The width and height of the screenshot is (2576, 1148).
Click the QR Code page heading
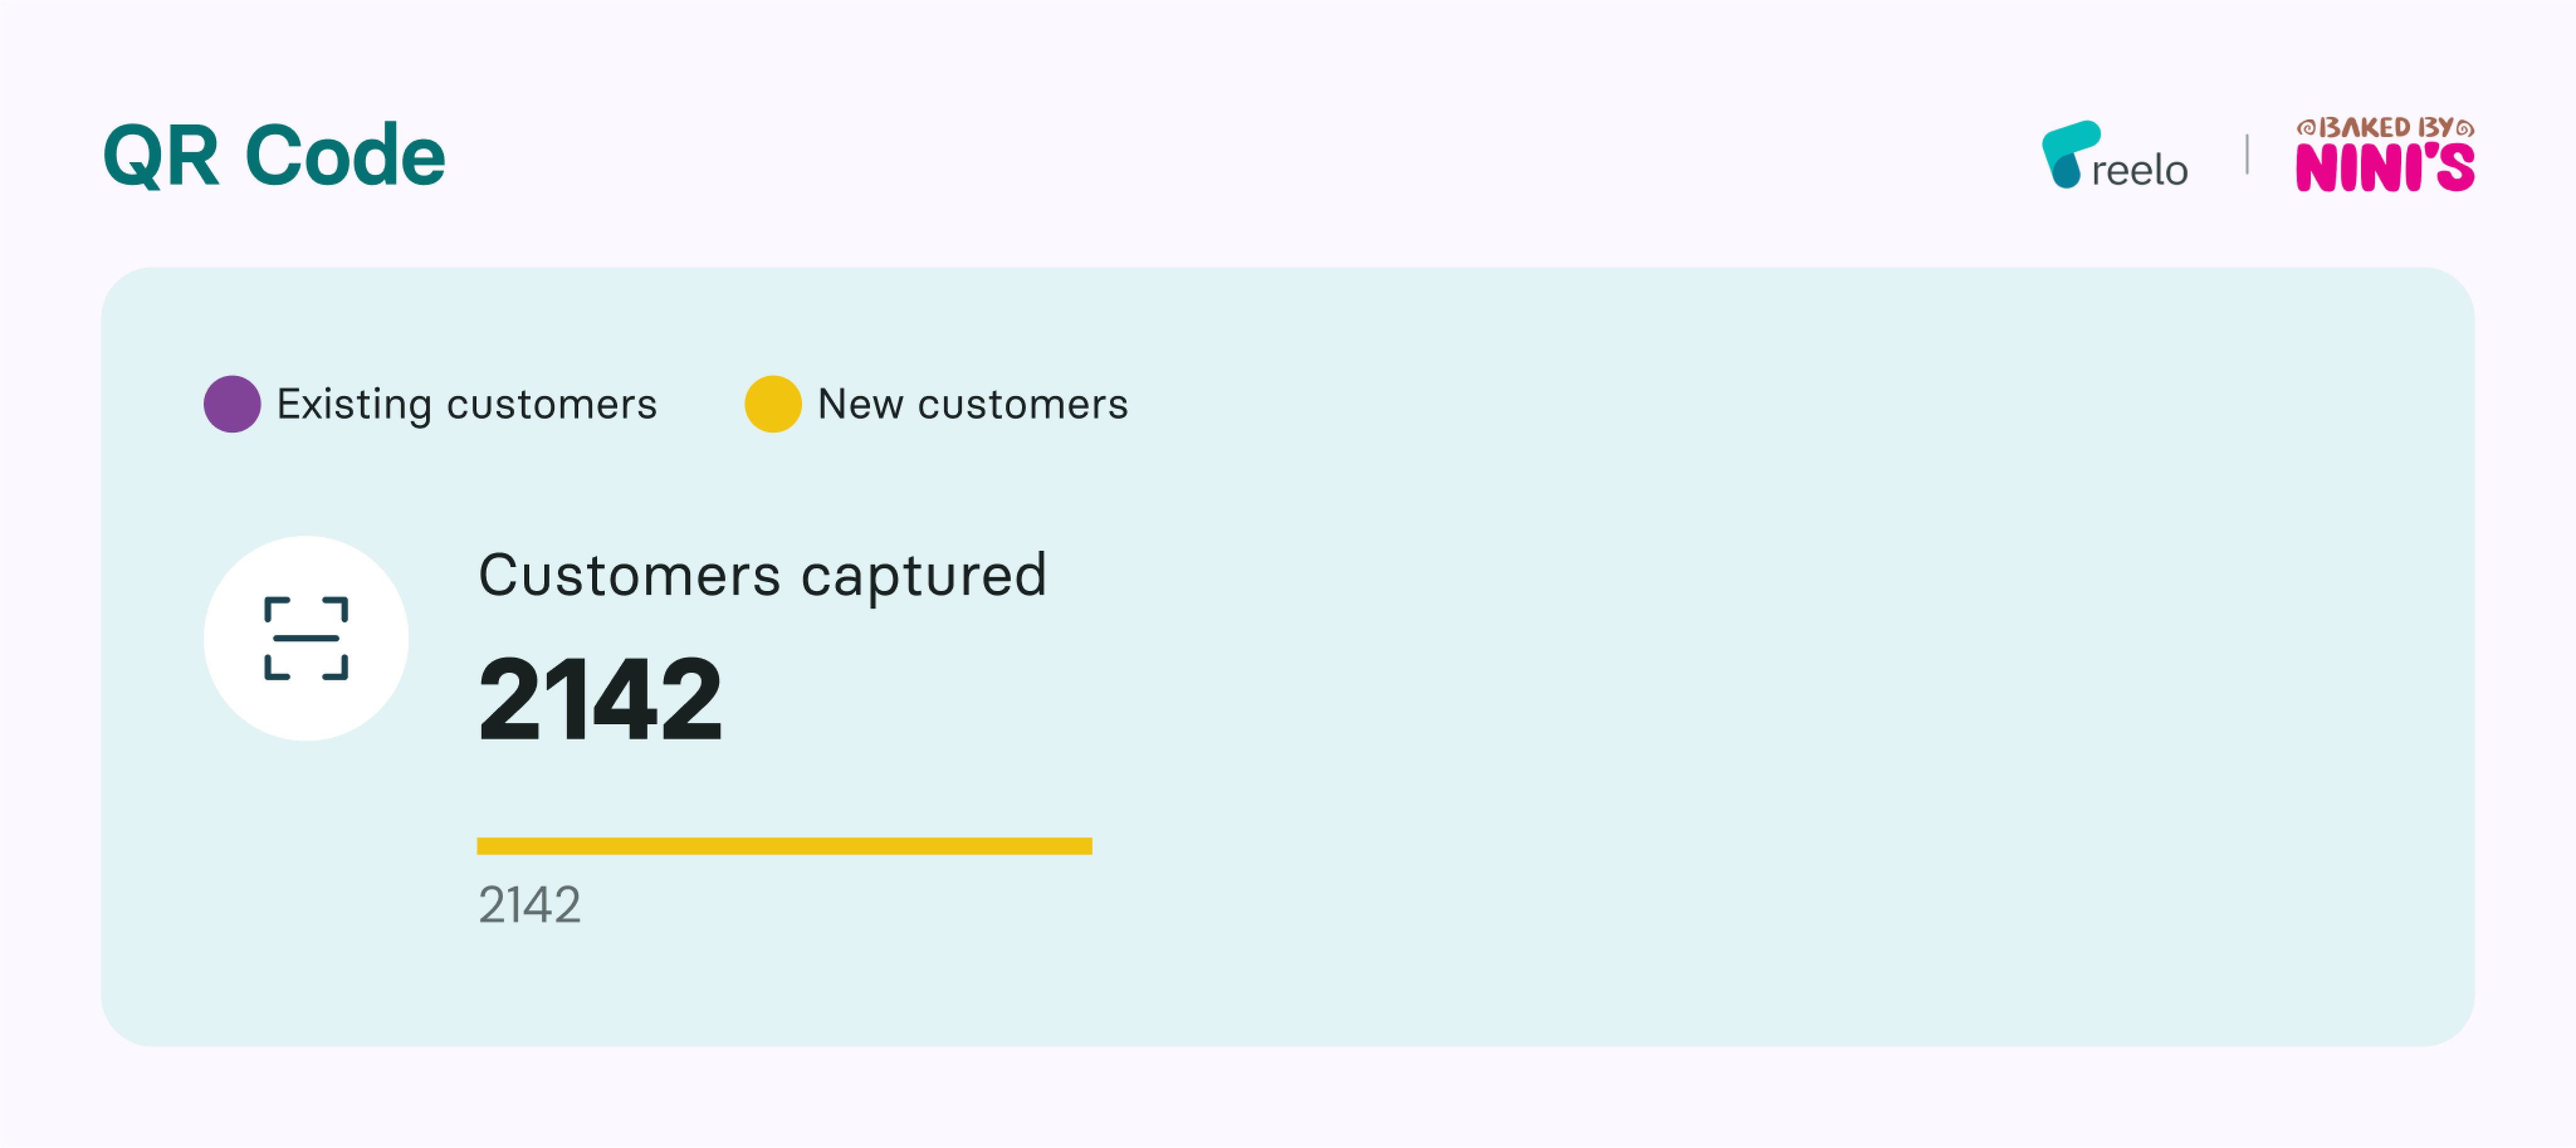(274, 155)
